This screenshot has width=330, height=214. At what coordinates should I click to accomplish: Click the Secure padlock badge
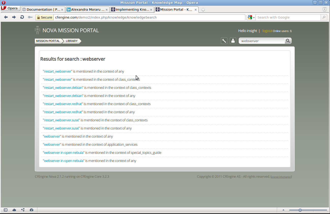[x=44, y=17]
